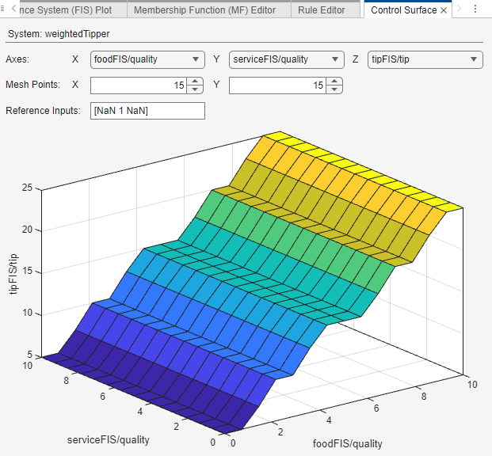The width and height of the screenshot is (492, 456).
Task: Decrease Y mesh points with down arrow
Action: 334,89
